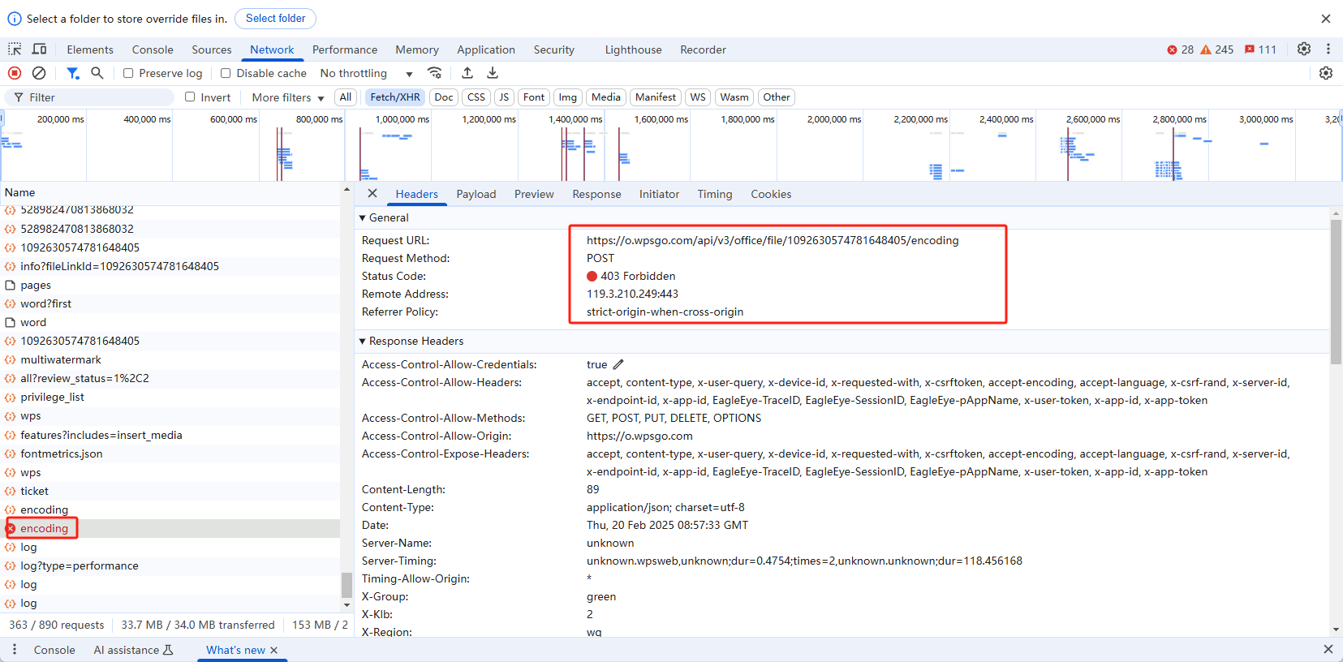This screenshot has width=1343, height=662.
Task: Toggle the All filter chip
Action: pyautogui.click(x=346, y=97)
